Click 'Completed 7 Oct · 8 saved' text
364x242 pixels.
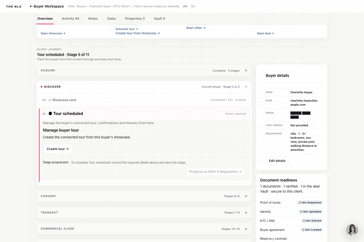tap(228, 100)
